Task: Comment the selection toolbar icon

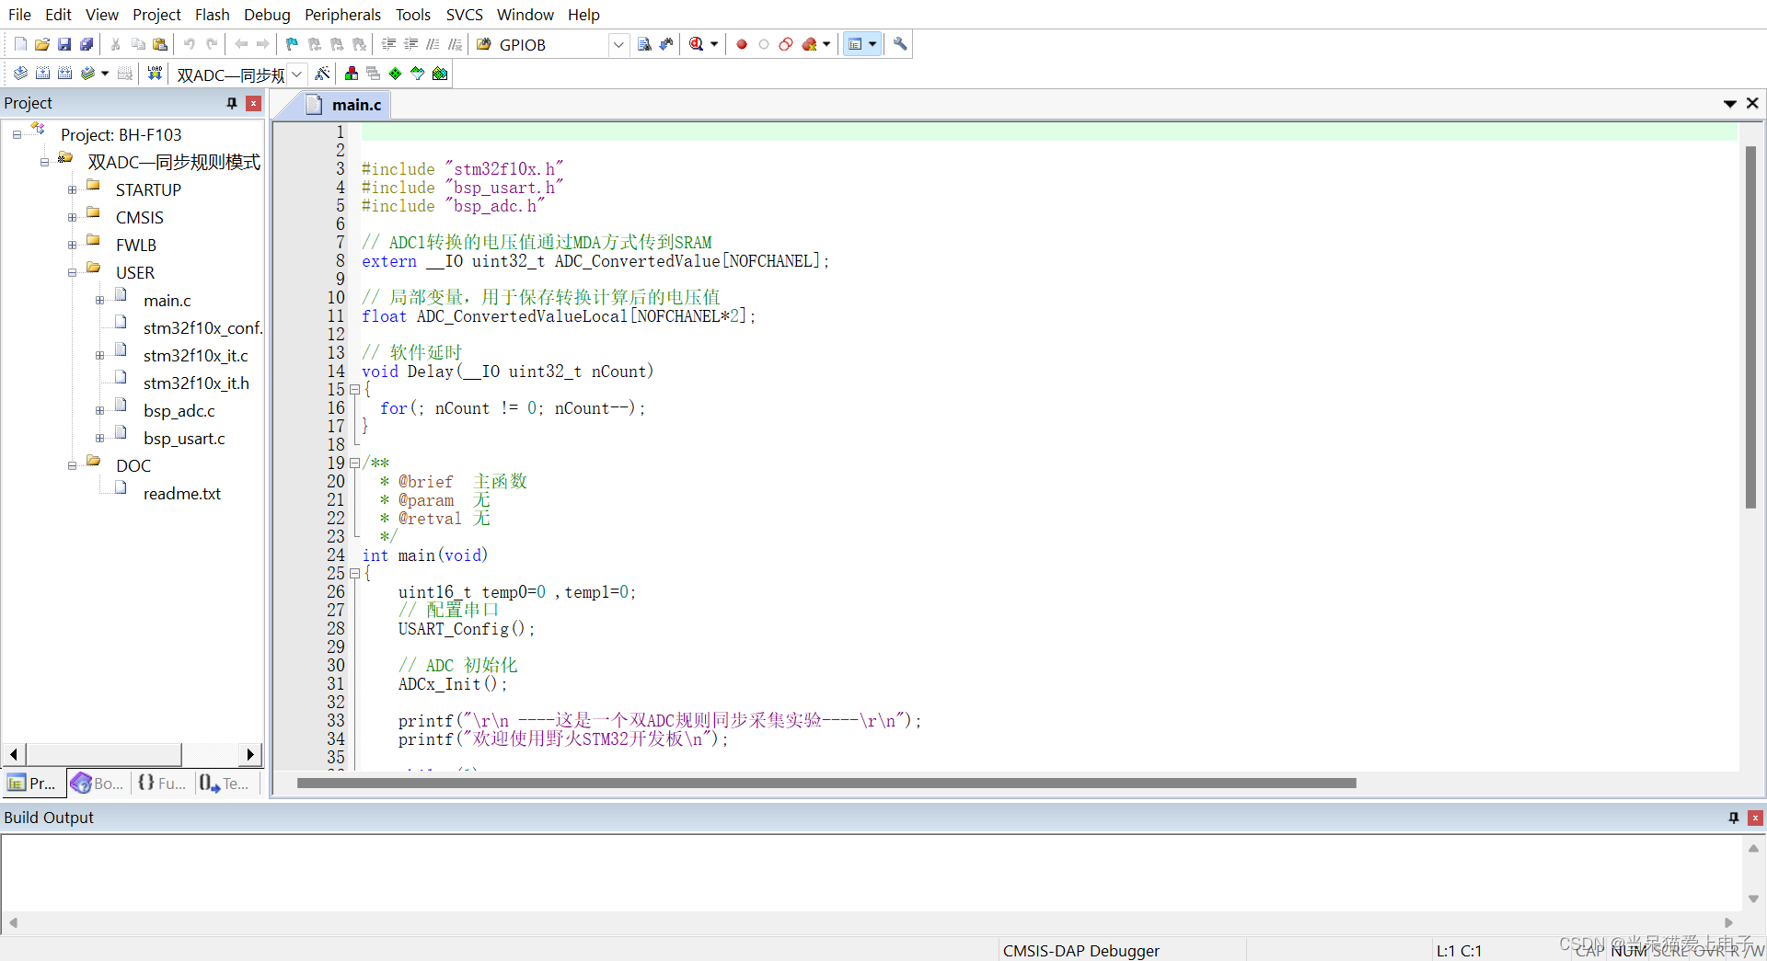Action: tap(433, 44)
